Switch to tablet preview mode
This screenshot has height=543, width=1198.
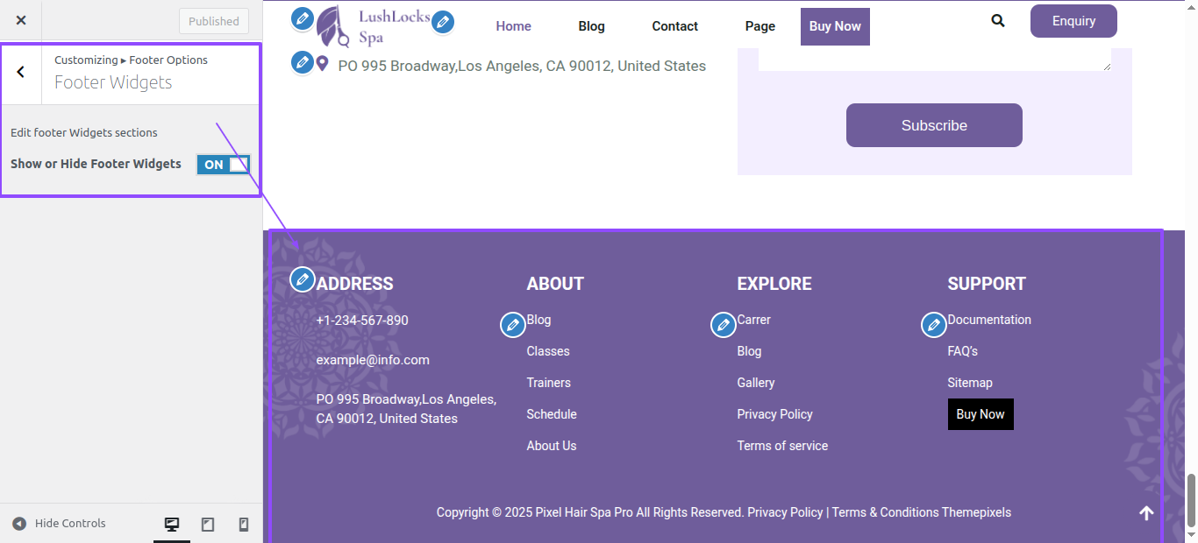208,525
